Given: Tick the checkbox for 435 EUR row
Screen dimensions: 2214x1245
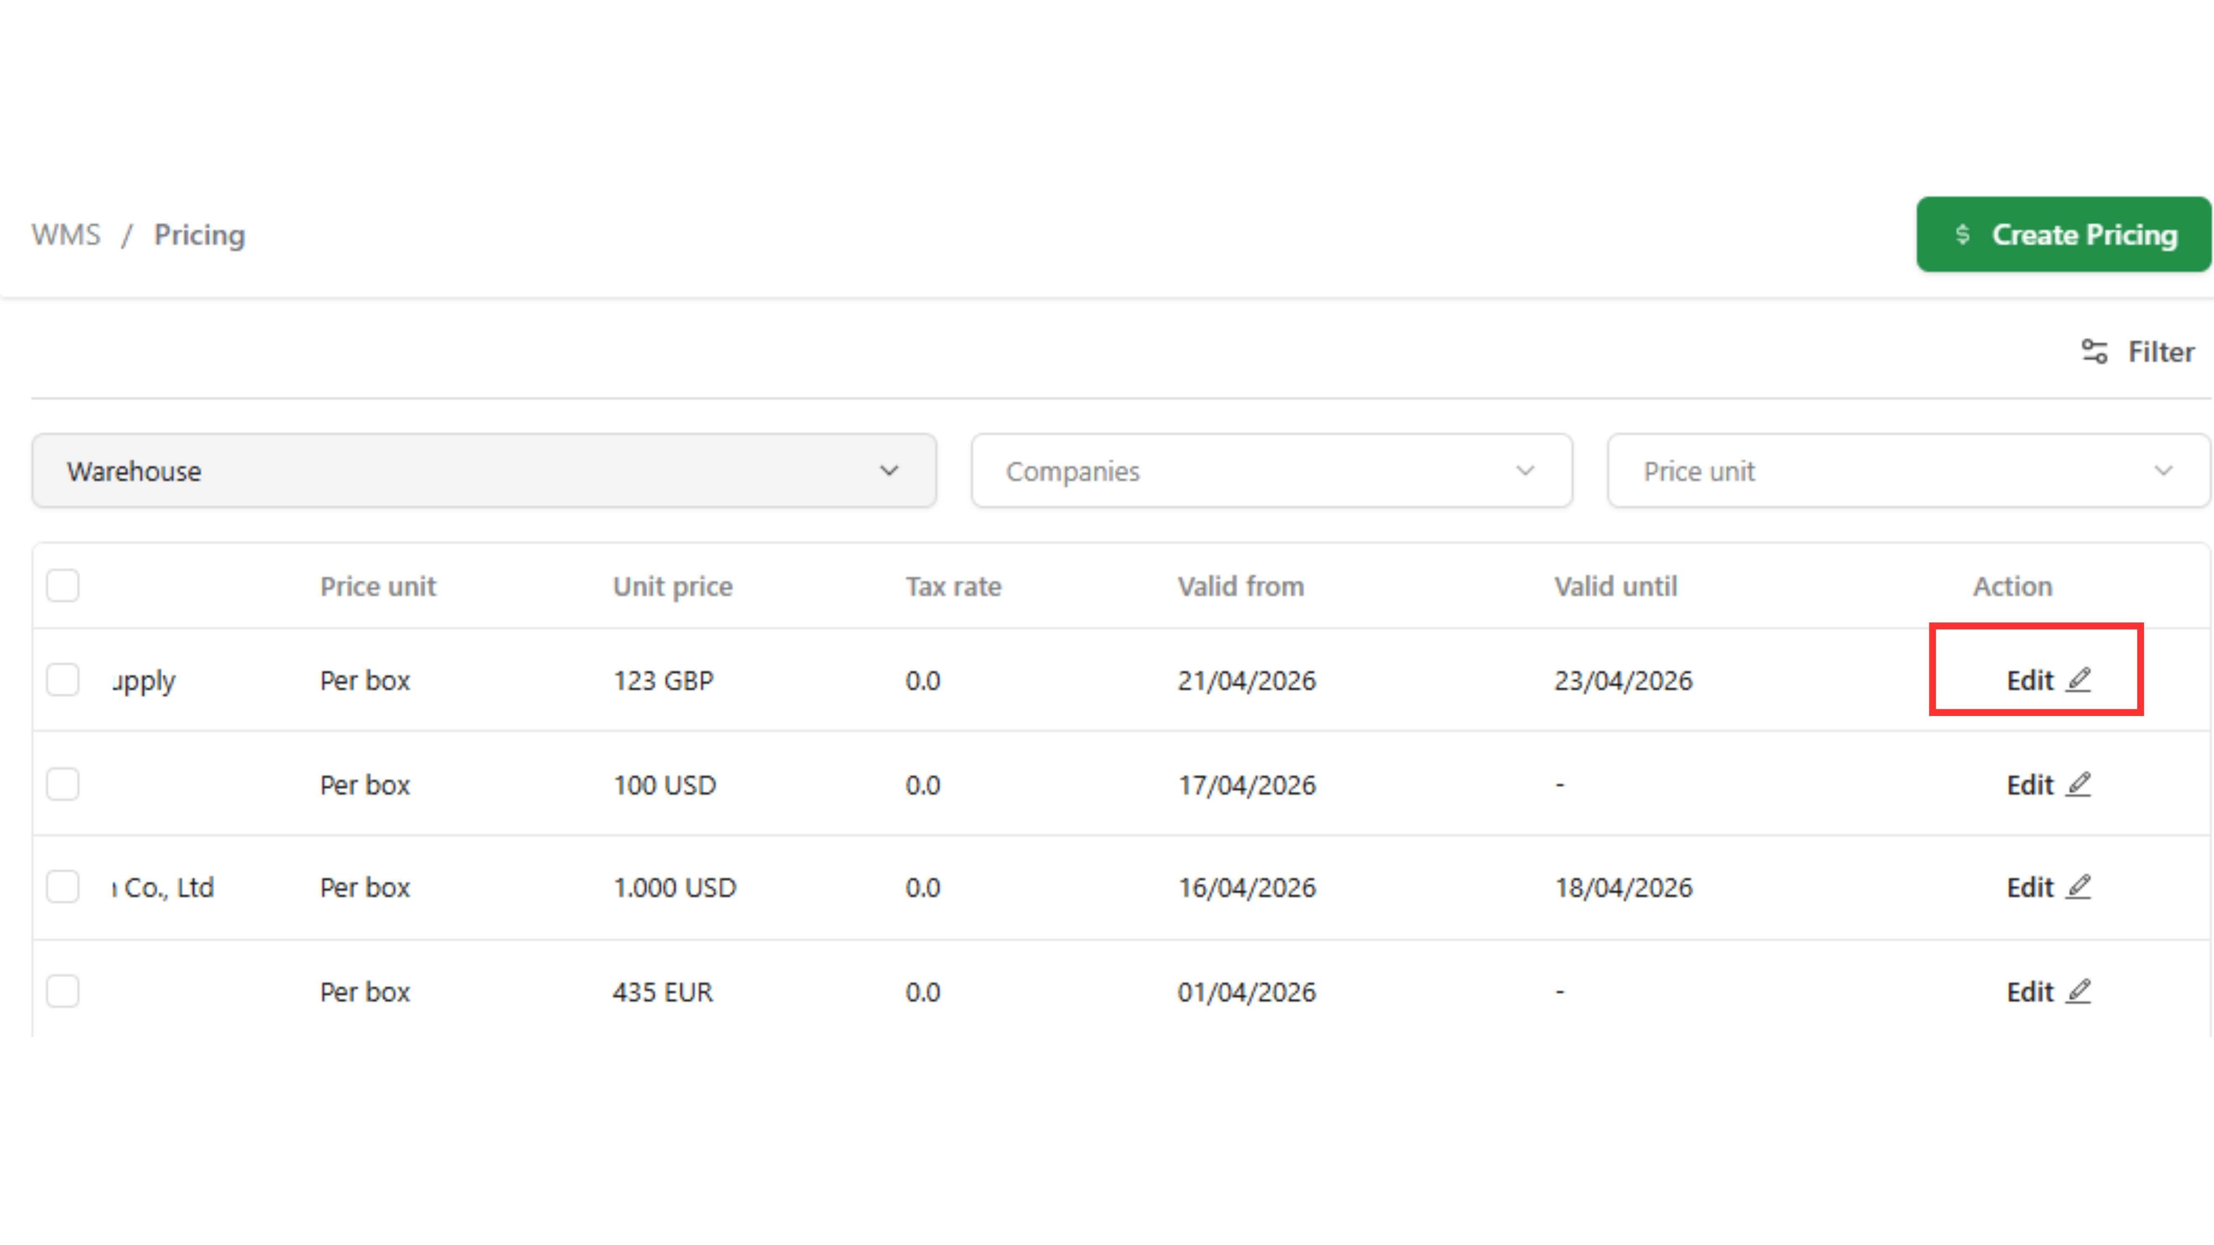Looking at the screenshot, I should 63,991.
